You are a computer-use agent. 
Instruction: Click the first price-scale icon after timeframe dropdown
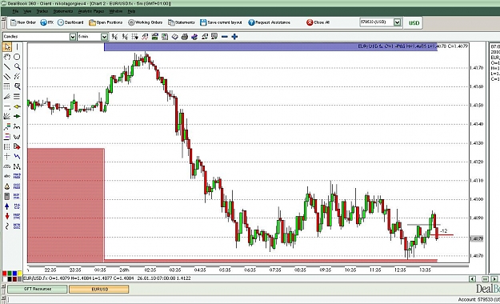114,37
